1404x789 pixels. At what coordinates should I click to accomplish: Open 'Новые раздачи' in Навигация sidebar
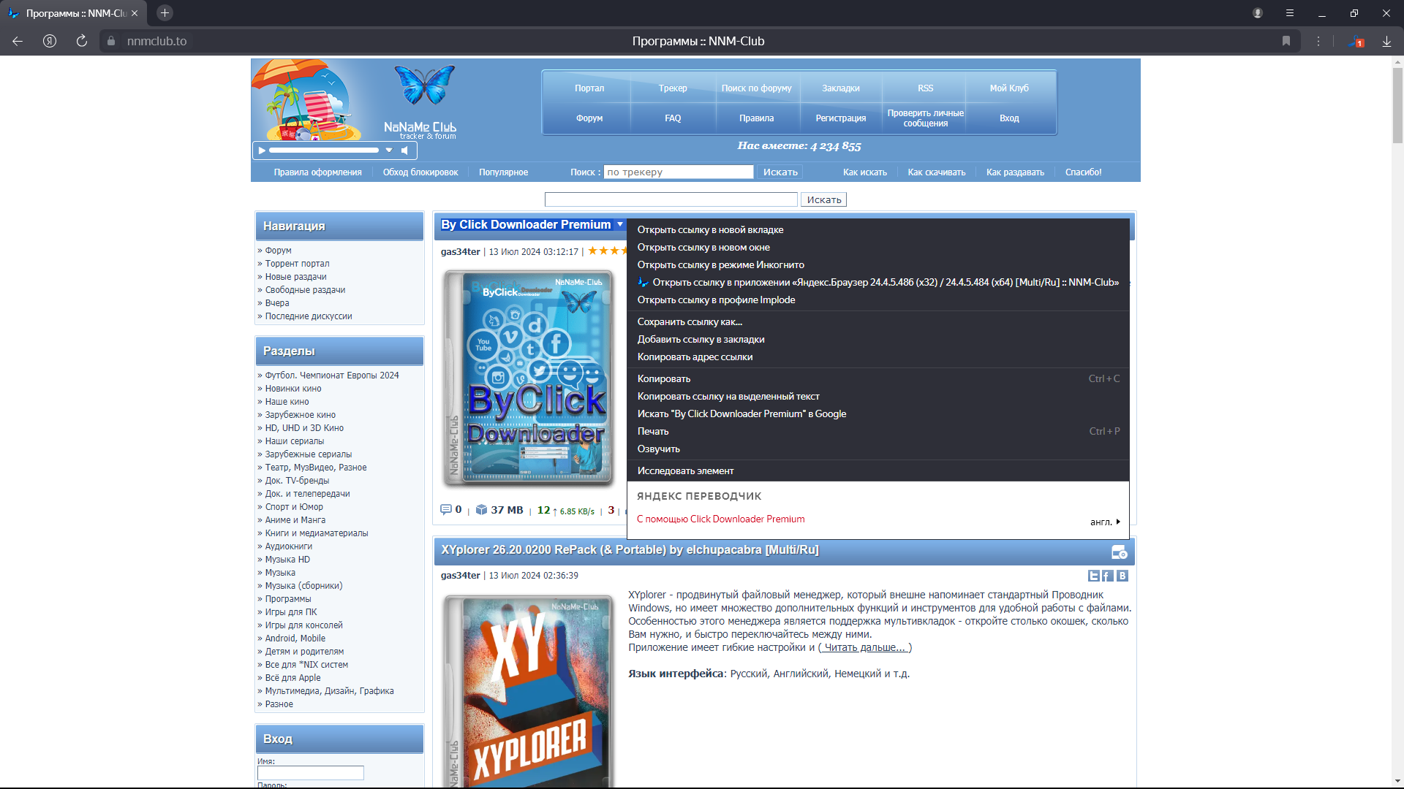pyautogui.click(x=295, y=277)
